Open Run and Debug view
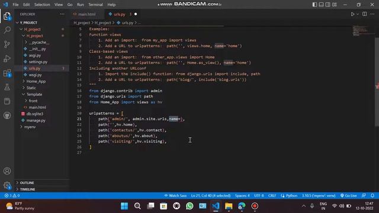 tap(7, 59)
